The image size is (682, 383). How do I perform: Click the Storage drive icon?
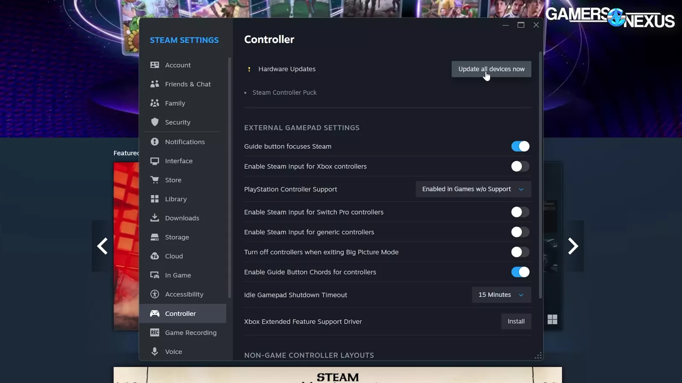pos(155,237)
